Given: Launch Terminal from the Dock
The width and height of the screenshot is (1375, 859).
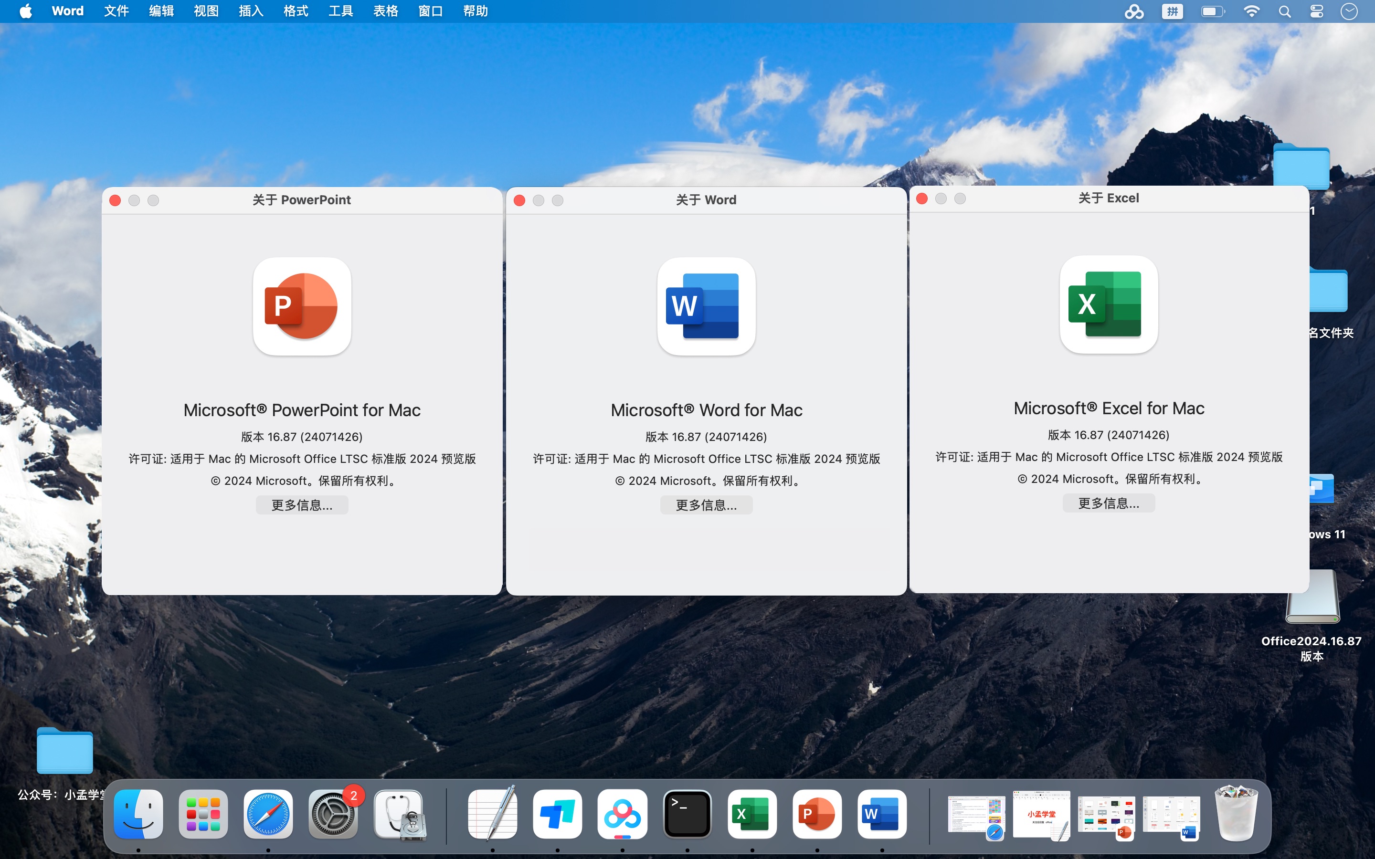Looking at the screenshot, I should [x=687, y=814].
